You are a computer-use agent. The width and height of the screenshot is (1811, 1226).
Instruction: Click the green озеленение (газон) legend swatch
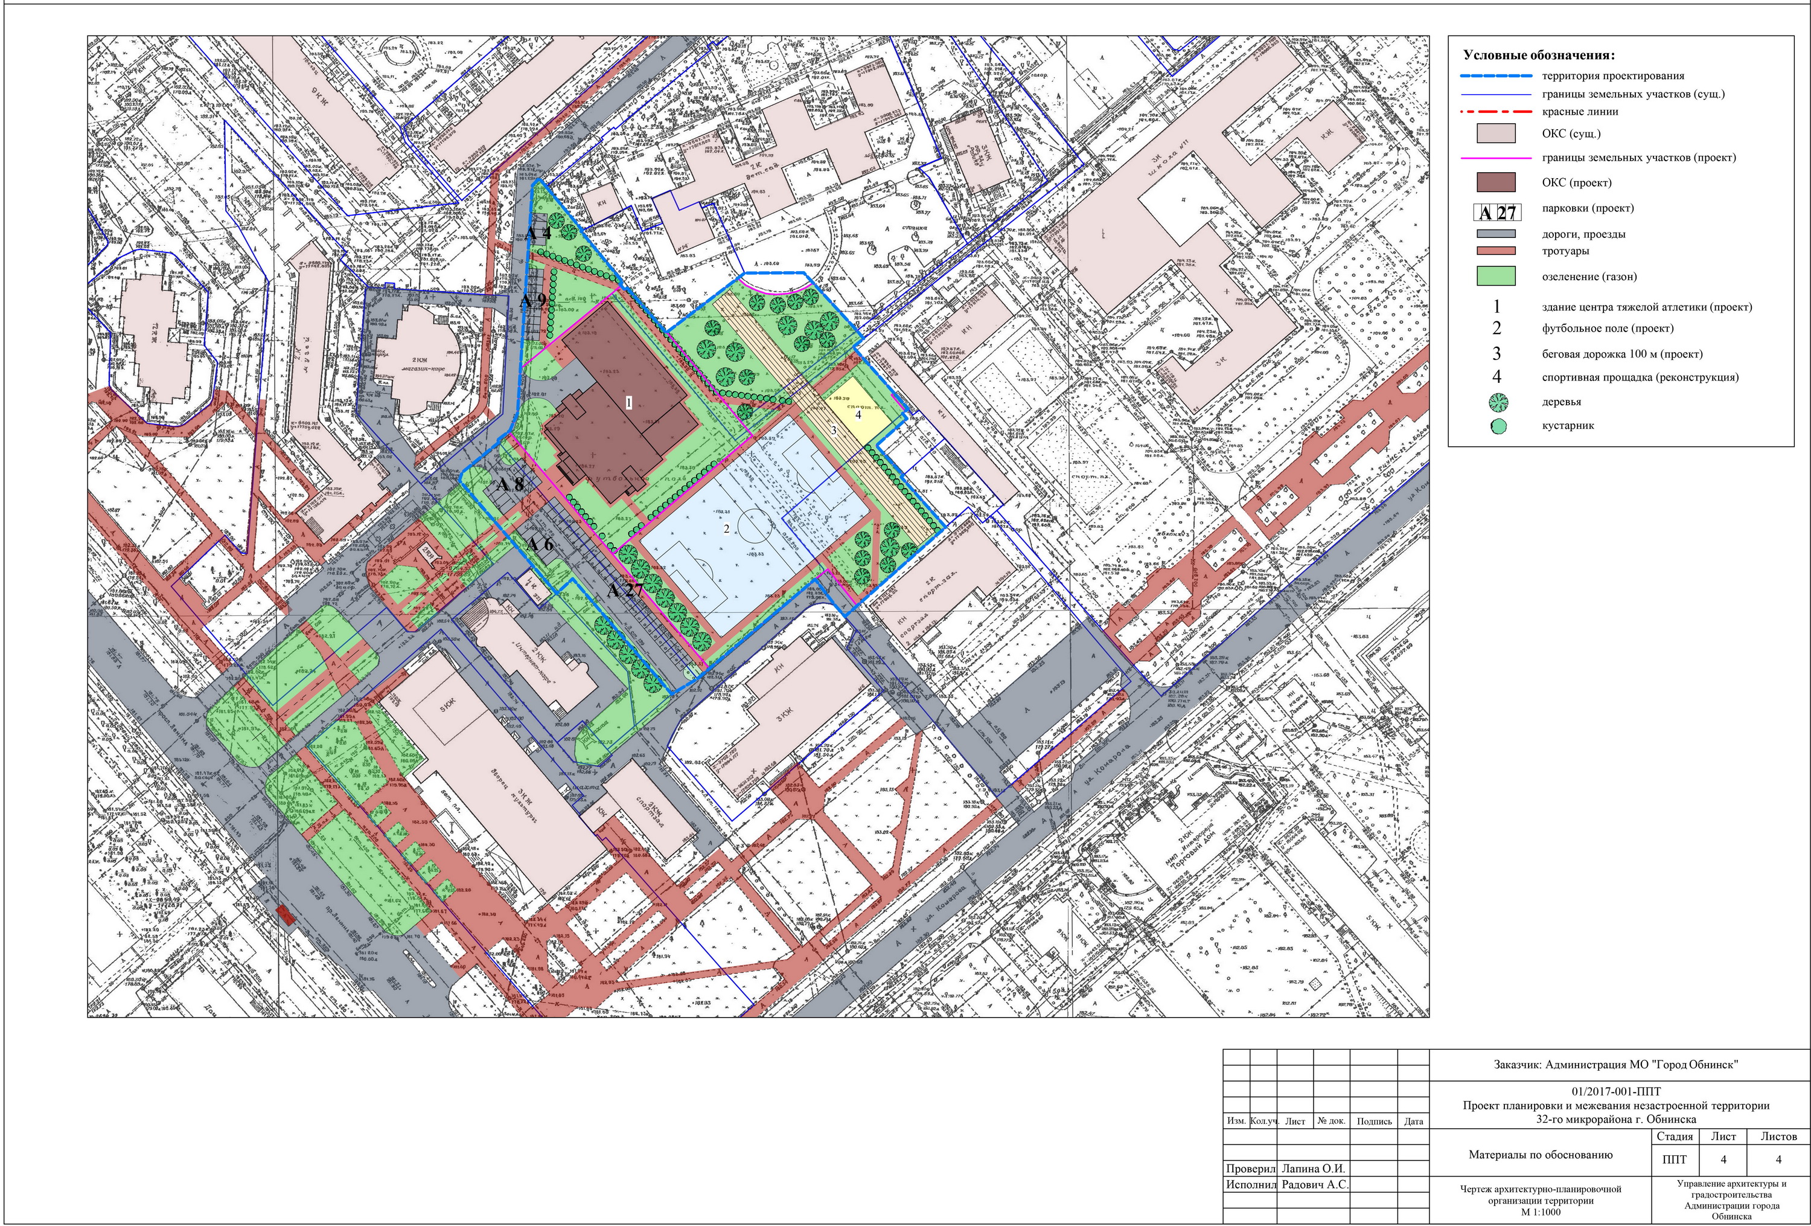tap(1496, 276)
